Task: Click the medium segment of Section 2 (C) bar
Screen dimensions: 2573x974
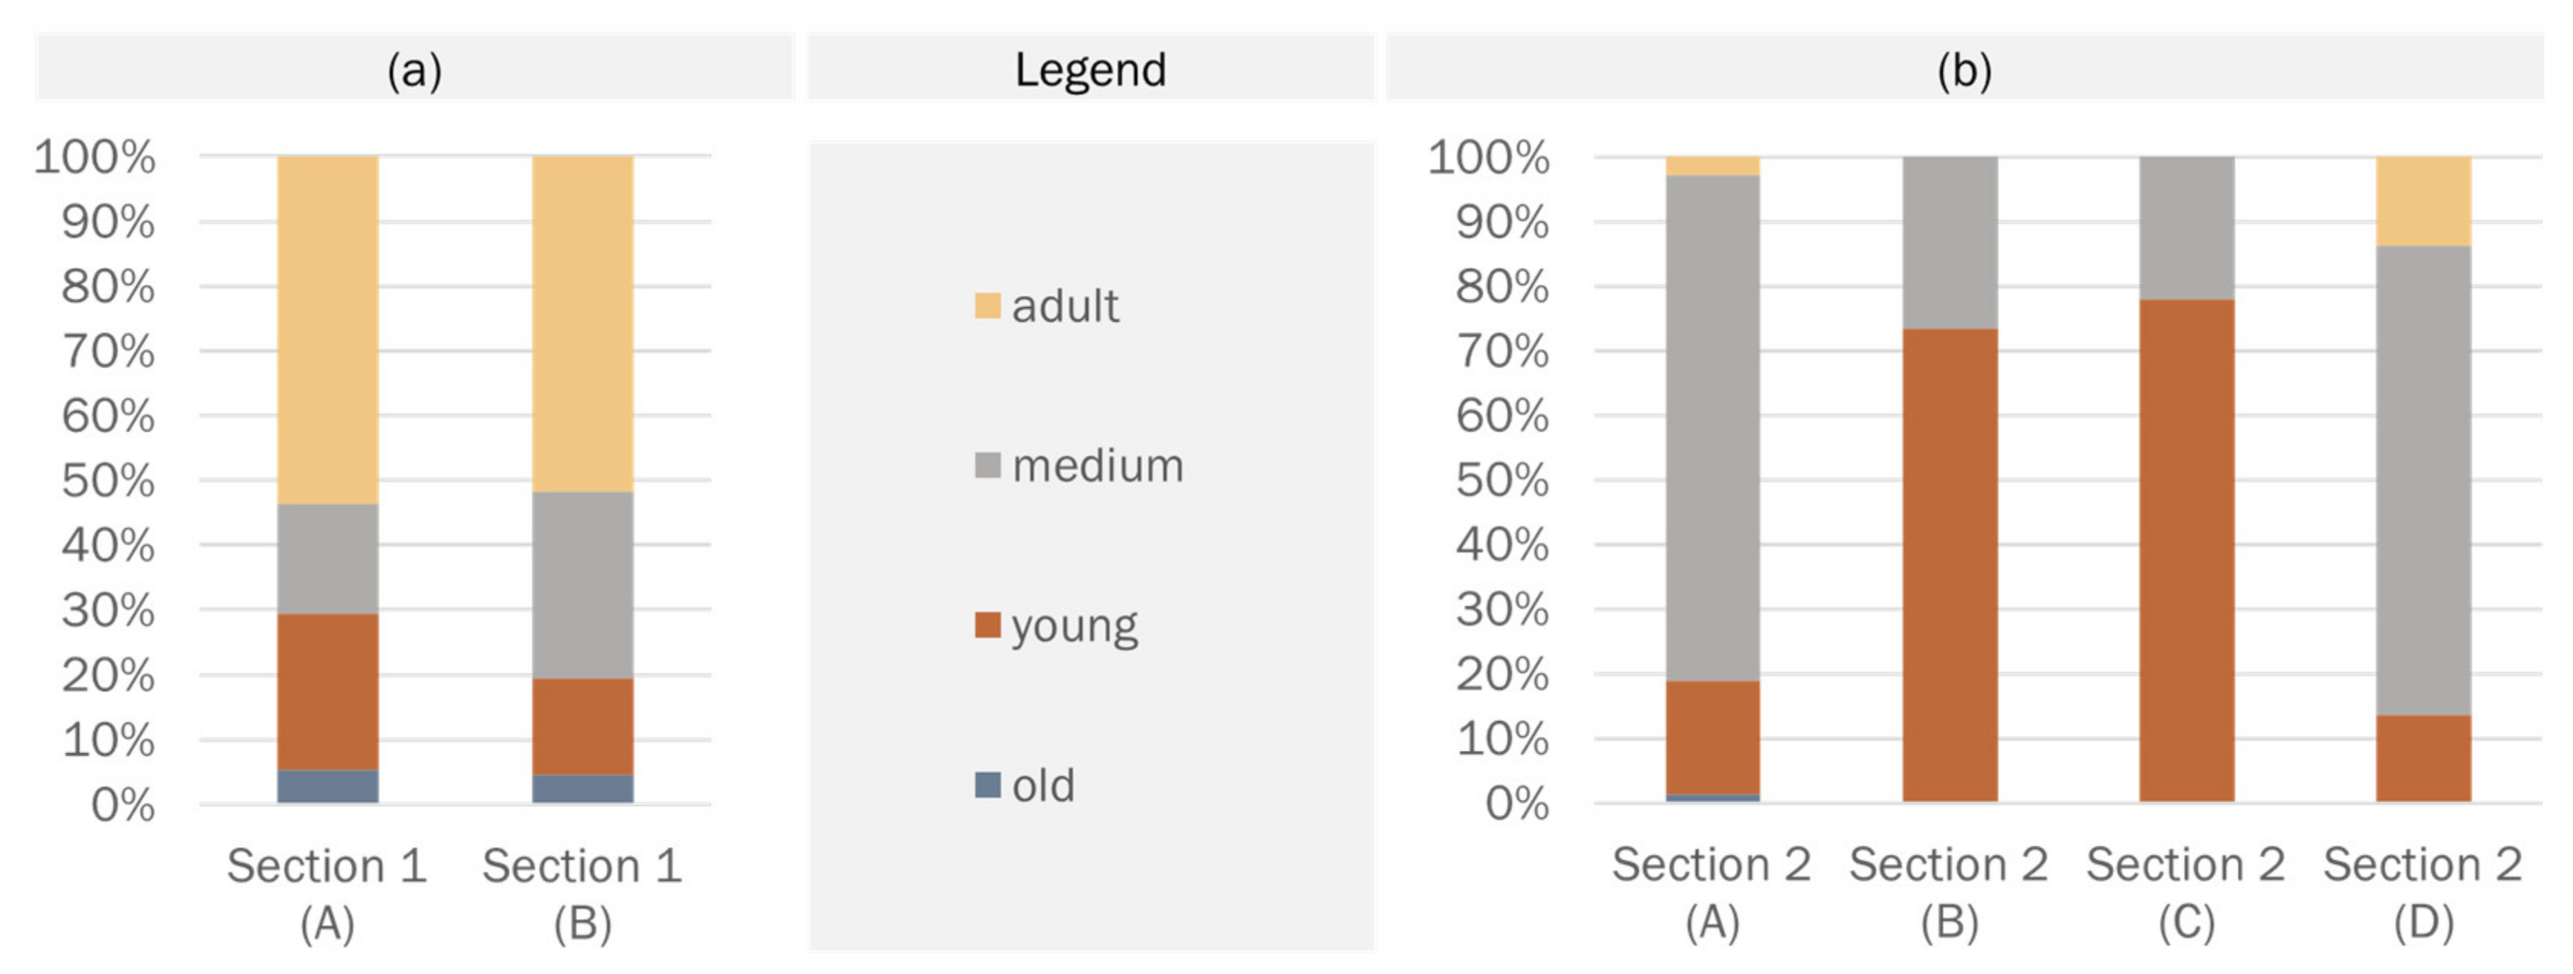Action: [2186, 228]
